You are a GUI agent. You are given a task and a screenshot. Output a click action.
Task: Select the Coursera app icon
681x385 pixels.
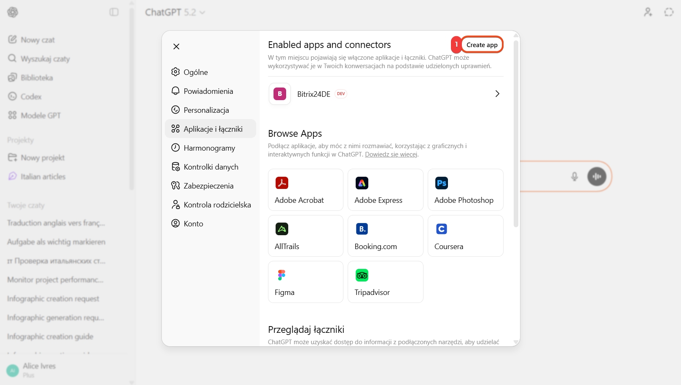click(x=442, y=229)
